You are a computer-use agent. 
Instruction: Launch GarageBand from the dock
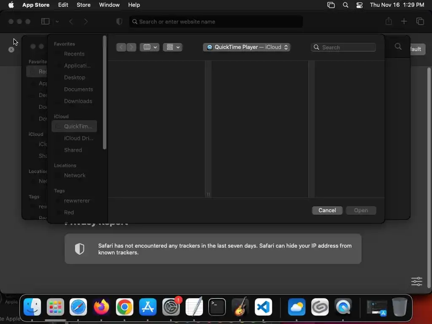240,307
